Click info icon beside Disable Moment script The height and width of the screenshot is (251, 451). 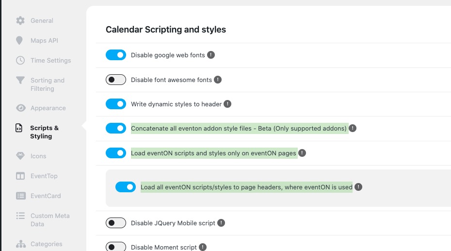[203, 247]
